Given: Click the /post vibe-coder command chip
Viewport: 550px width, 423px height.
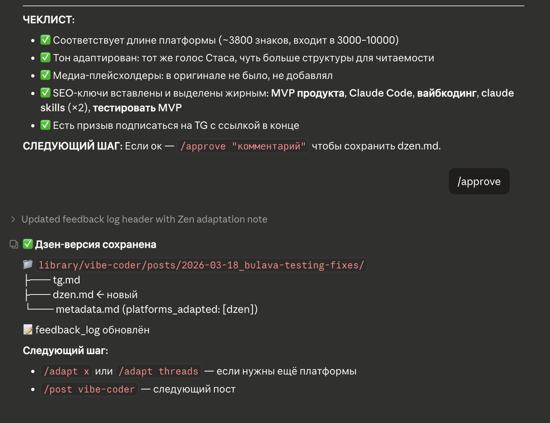Looking at the screenshot, I should 89,390.
